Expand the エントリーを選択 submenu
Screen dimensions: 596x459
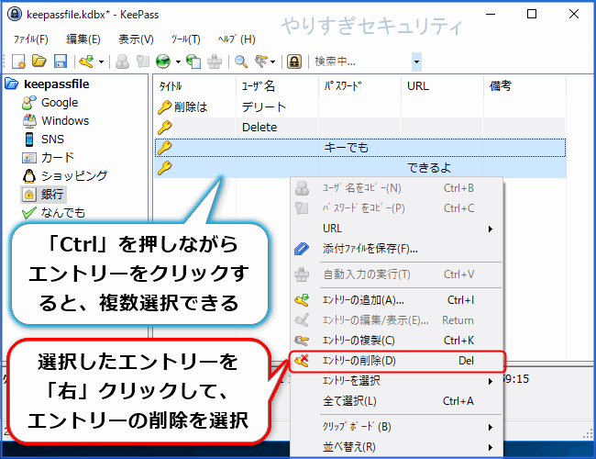(x=397, y=381)
